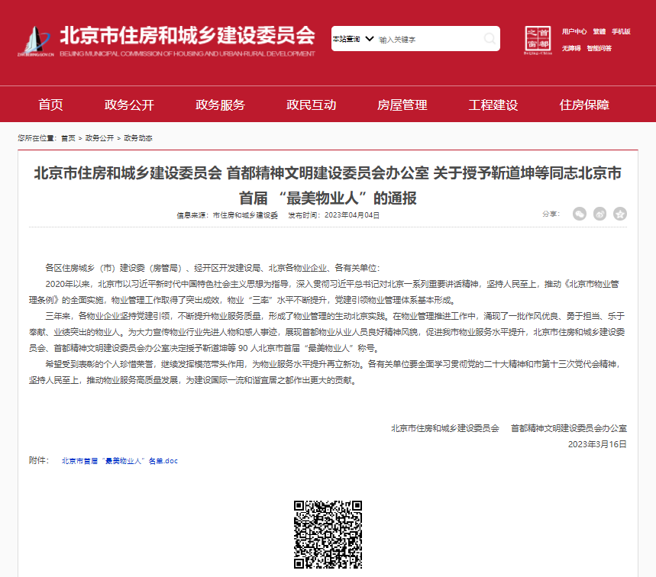Click the paragraph starting with 三年来
The height and width of the screenshot is (577, 656).
tap(327, 332)
